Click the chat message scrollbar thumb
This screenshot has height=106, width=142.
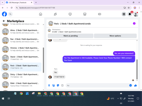(137, 69)
